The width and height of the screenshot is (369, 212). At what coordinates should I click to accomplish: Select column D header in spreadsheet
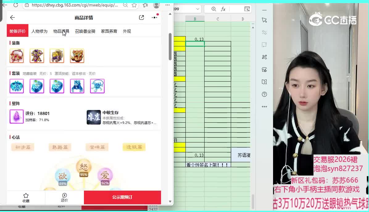pyautogui.click(x=243, y=19)
